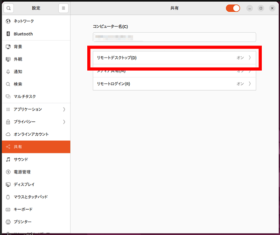Open リモートデスクトップ row chevron
The image size is (280, 235).
[x=250, y=58]
